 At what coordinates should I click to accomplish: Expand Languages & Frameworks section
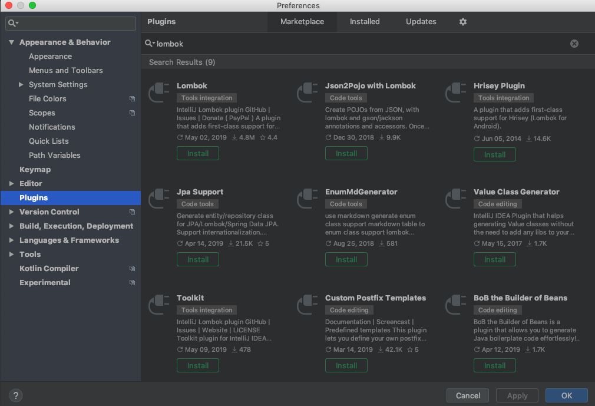pos(11,240)
